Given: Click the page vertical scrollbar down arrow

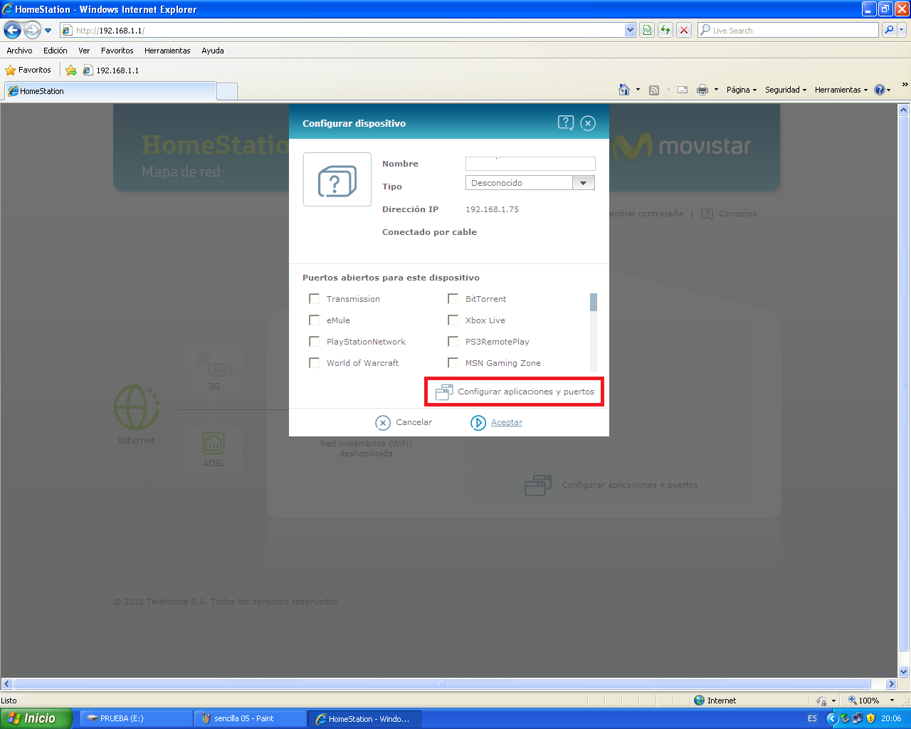Looking at the screenshot, I should (x=904, y=671).
